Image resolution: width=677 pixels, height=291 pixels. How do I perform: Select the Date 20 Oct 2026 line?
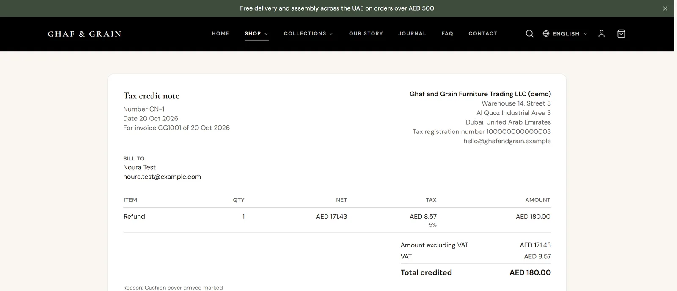pos(151,118)
